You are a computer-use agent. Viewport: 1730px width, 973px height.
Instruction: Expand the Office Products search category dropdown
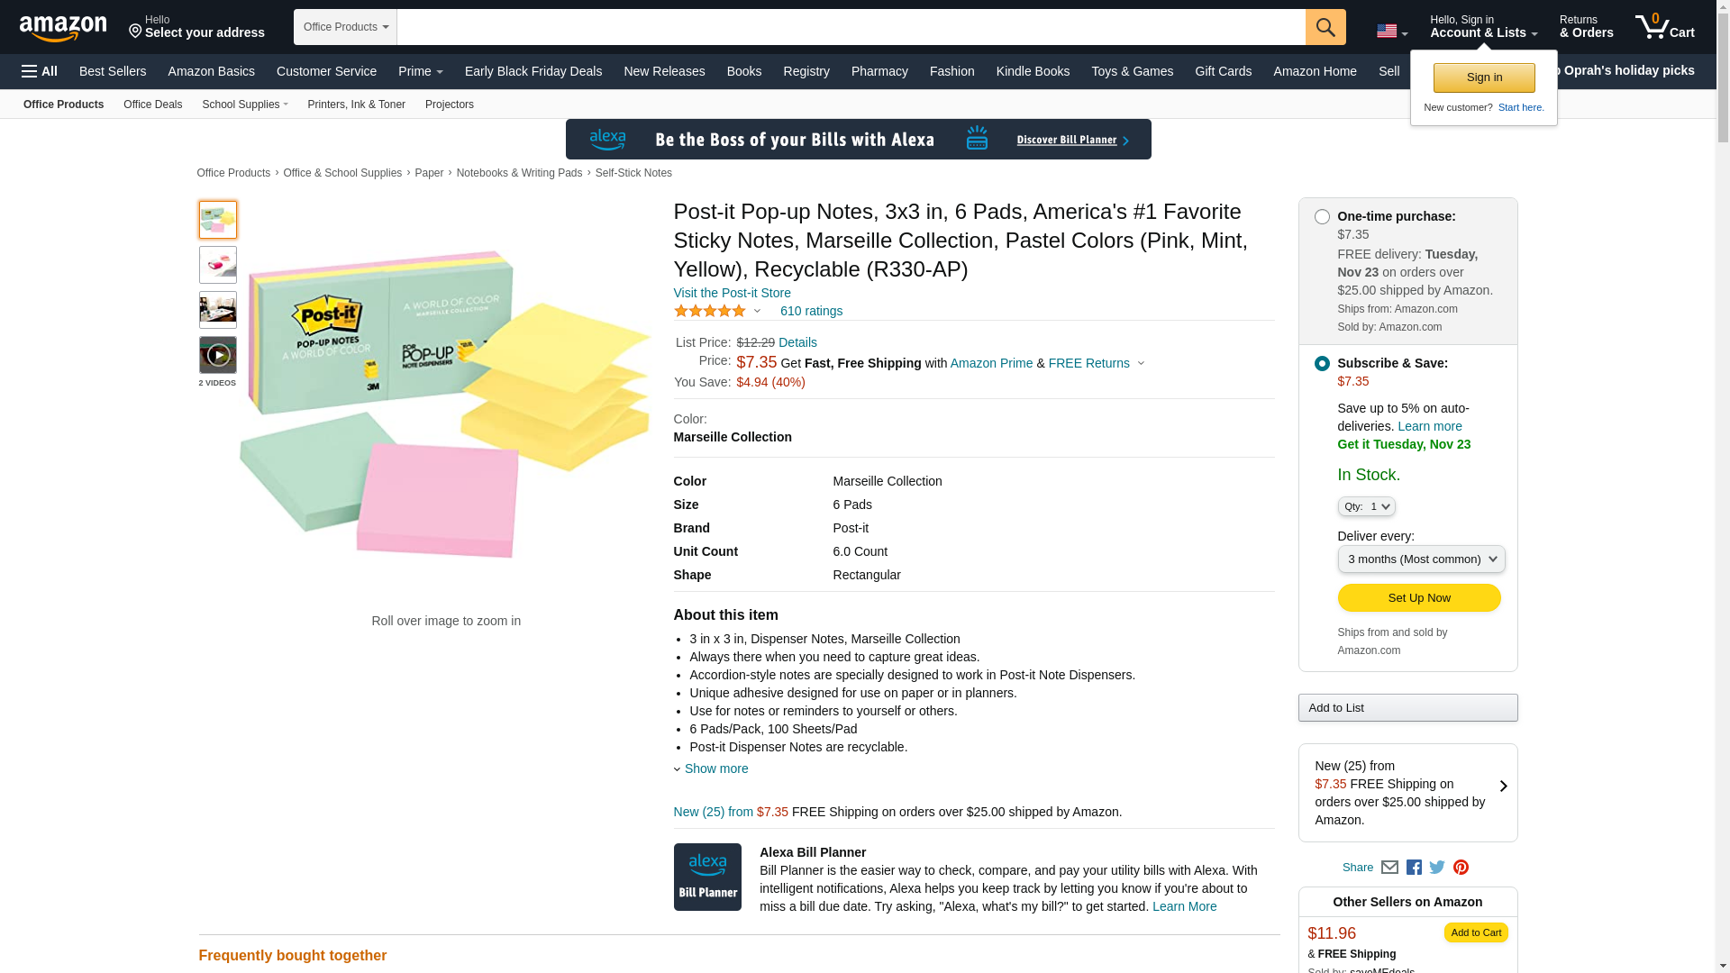(345, 27)
